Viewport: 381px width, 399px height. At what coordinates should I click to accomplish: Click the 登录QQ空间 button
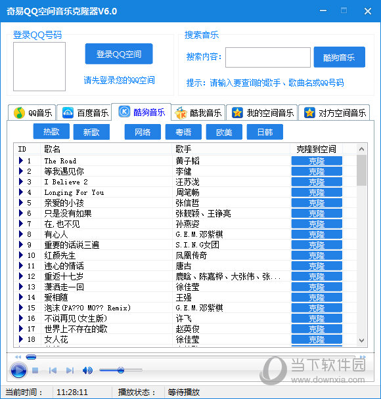(x=119, y=54)
